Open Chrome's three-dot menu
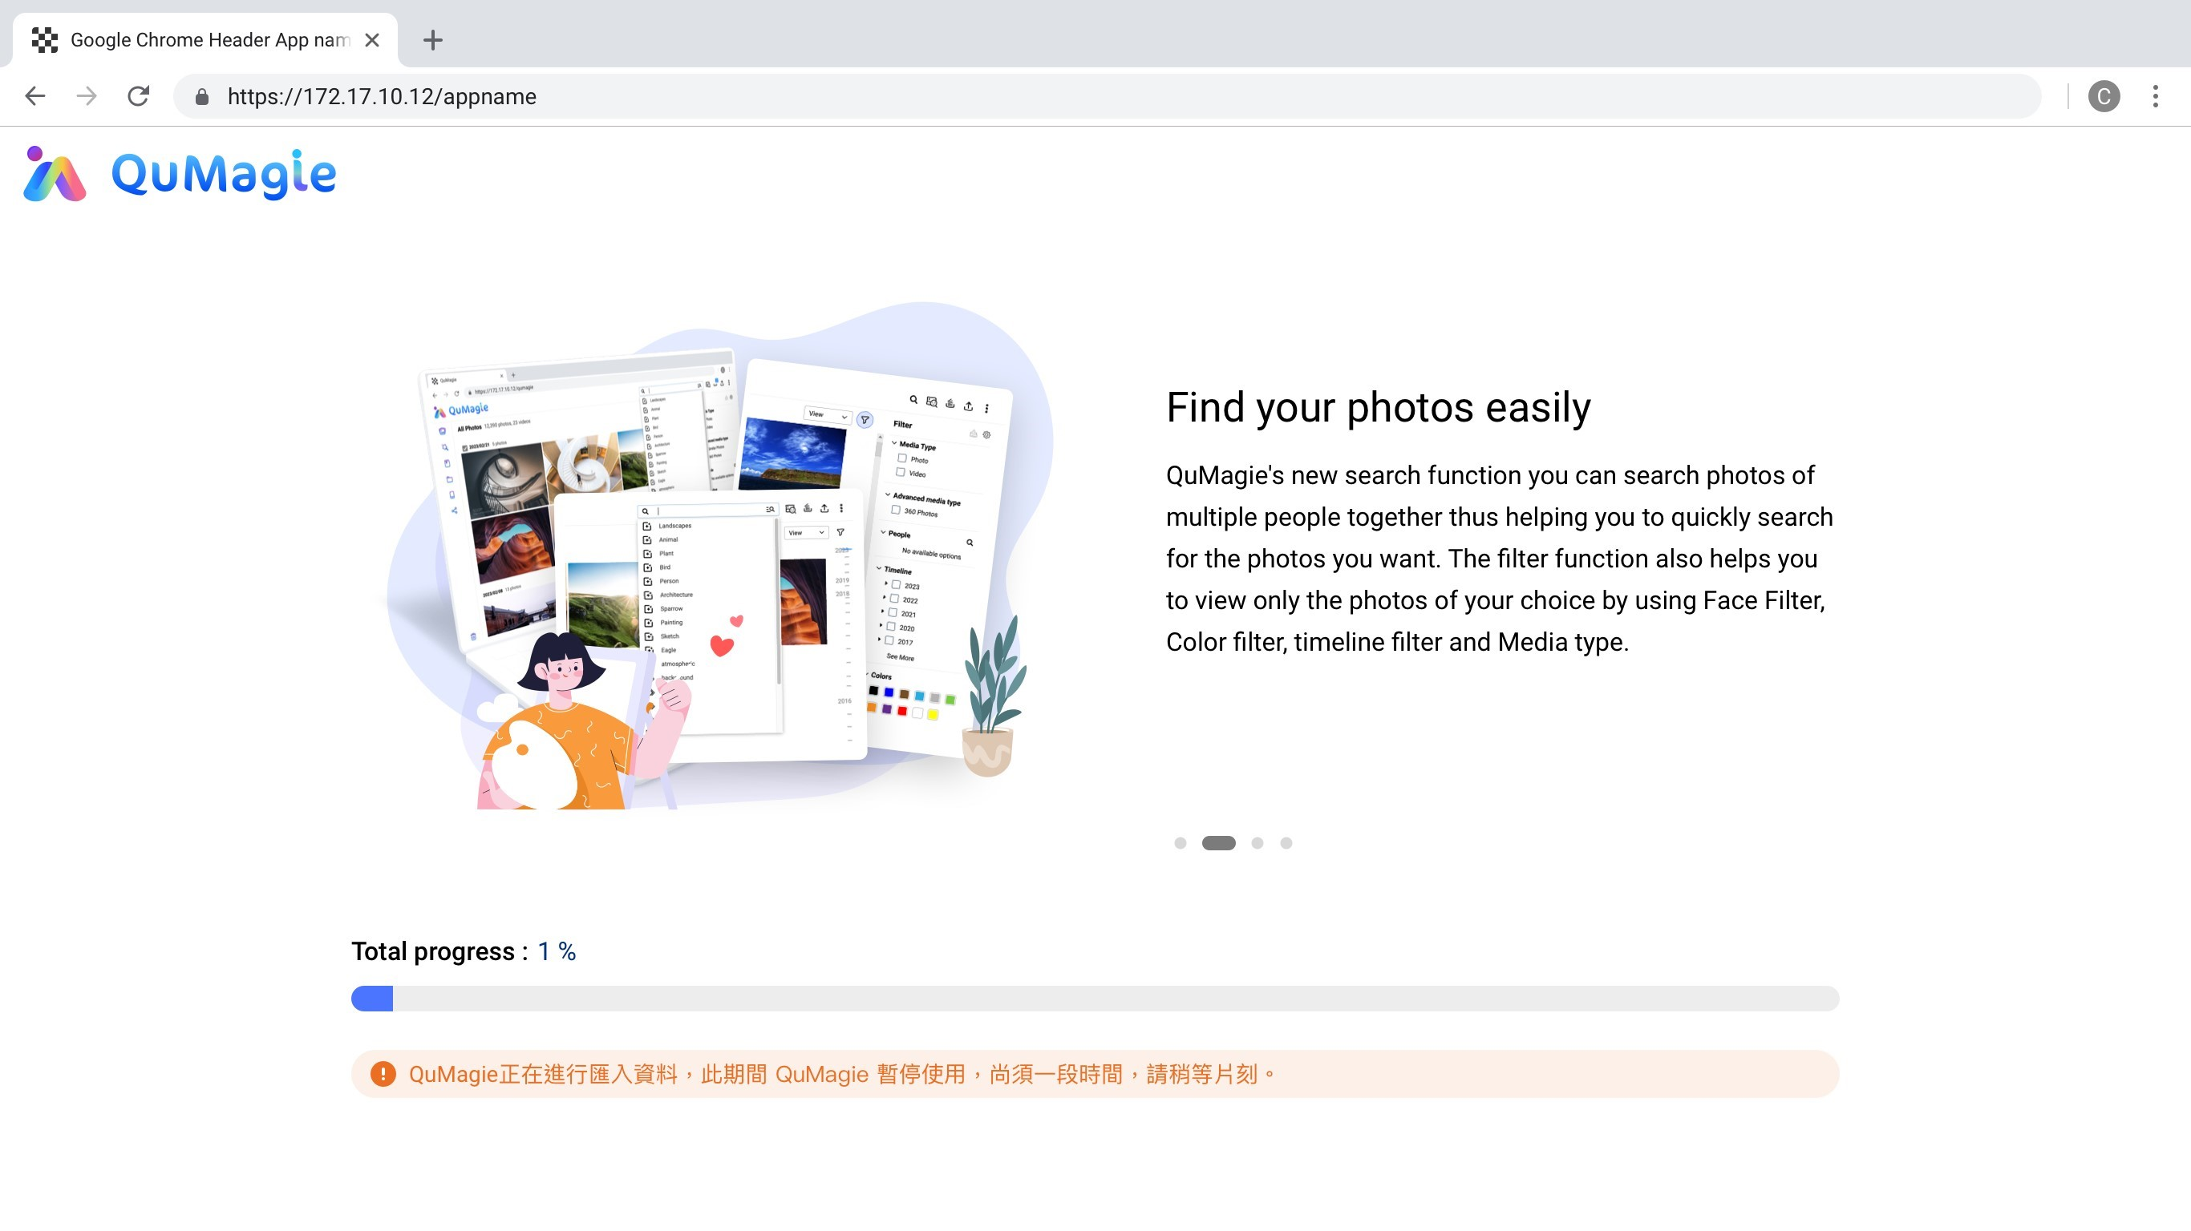 [2155, 96]
